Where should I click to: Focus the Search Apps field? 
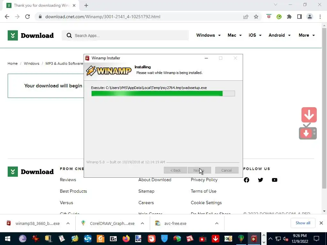[125, 35]
